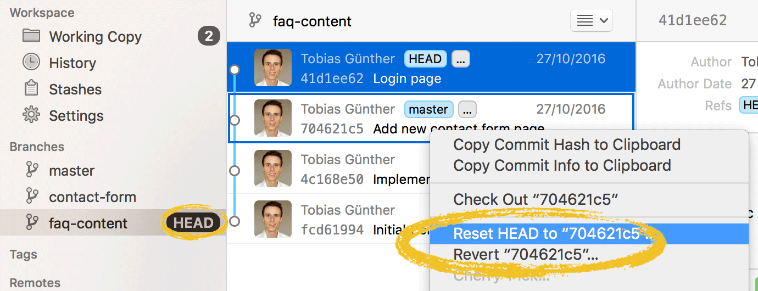The height and width of the screenshot is (291, 758).
Task: Click the master tag on commit 704621c5
Action: click(428, 109)
